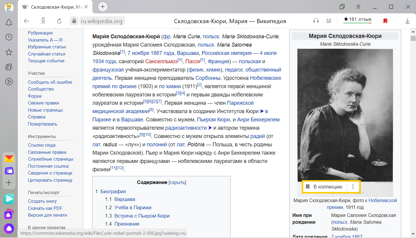Open the 'Текущие события' link
This screenshot has width=416, height=238.
(46, 61)
